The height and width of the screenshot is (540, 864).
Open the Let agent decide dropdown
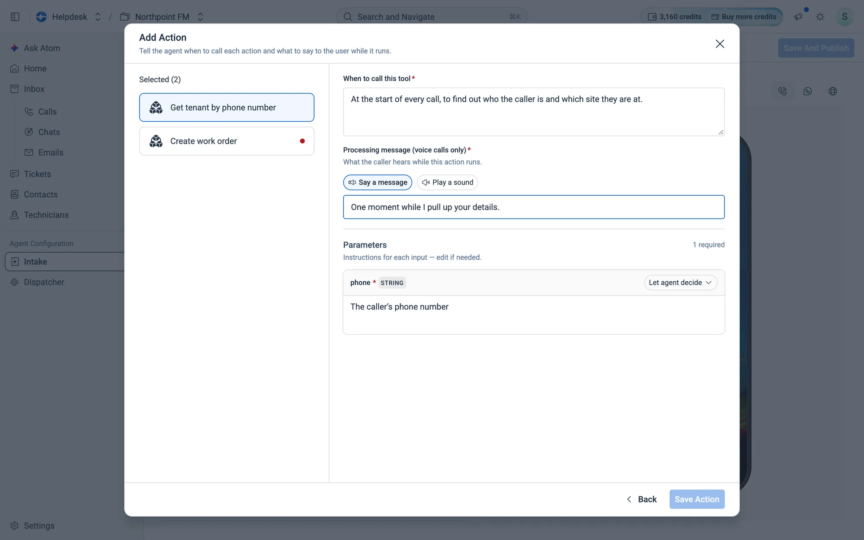click(x=680, y=283)
